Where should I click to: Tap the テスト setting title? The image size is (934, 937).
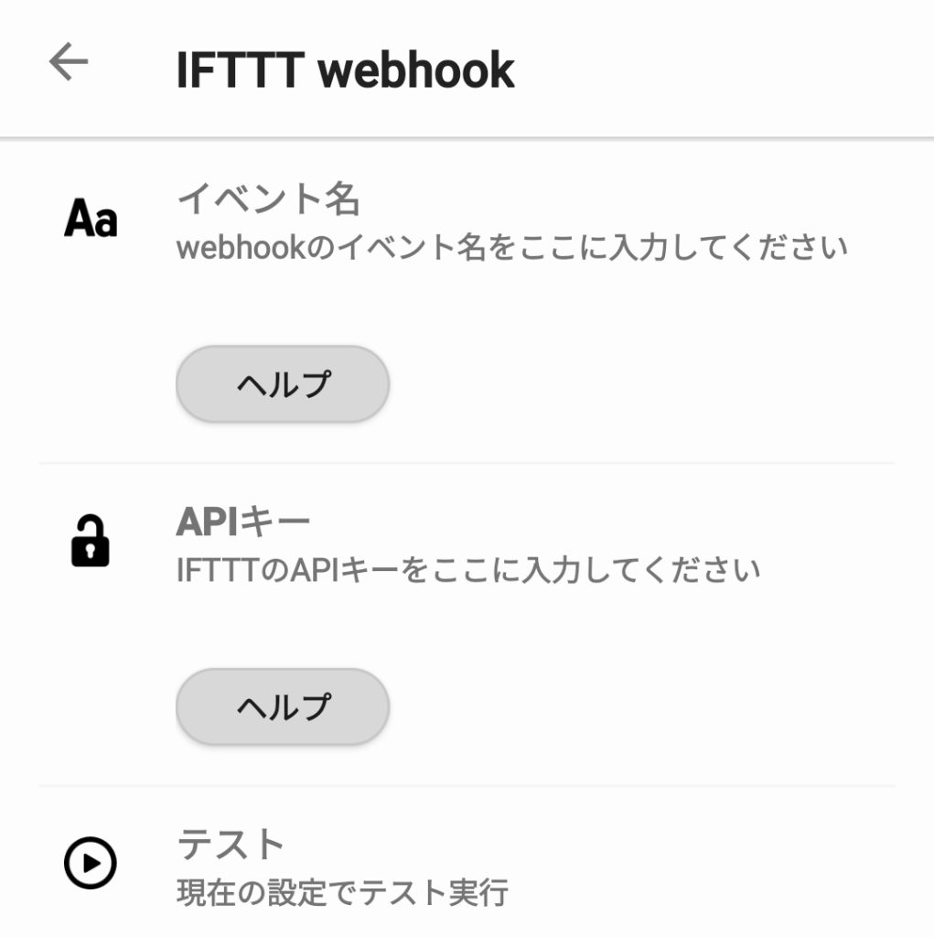231,844
